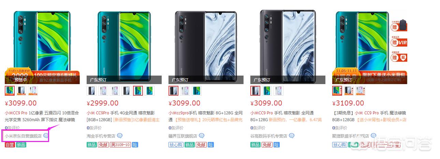The image size is (440, 159).
Task: Open chat icon next to 谷高数码手机专营店
Action: pyautogui.click(x=292, y=136)
